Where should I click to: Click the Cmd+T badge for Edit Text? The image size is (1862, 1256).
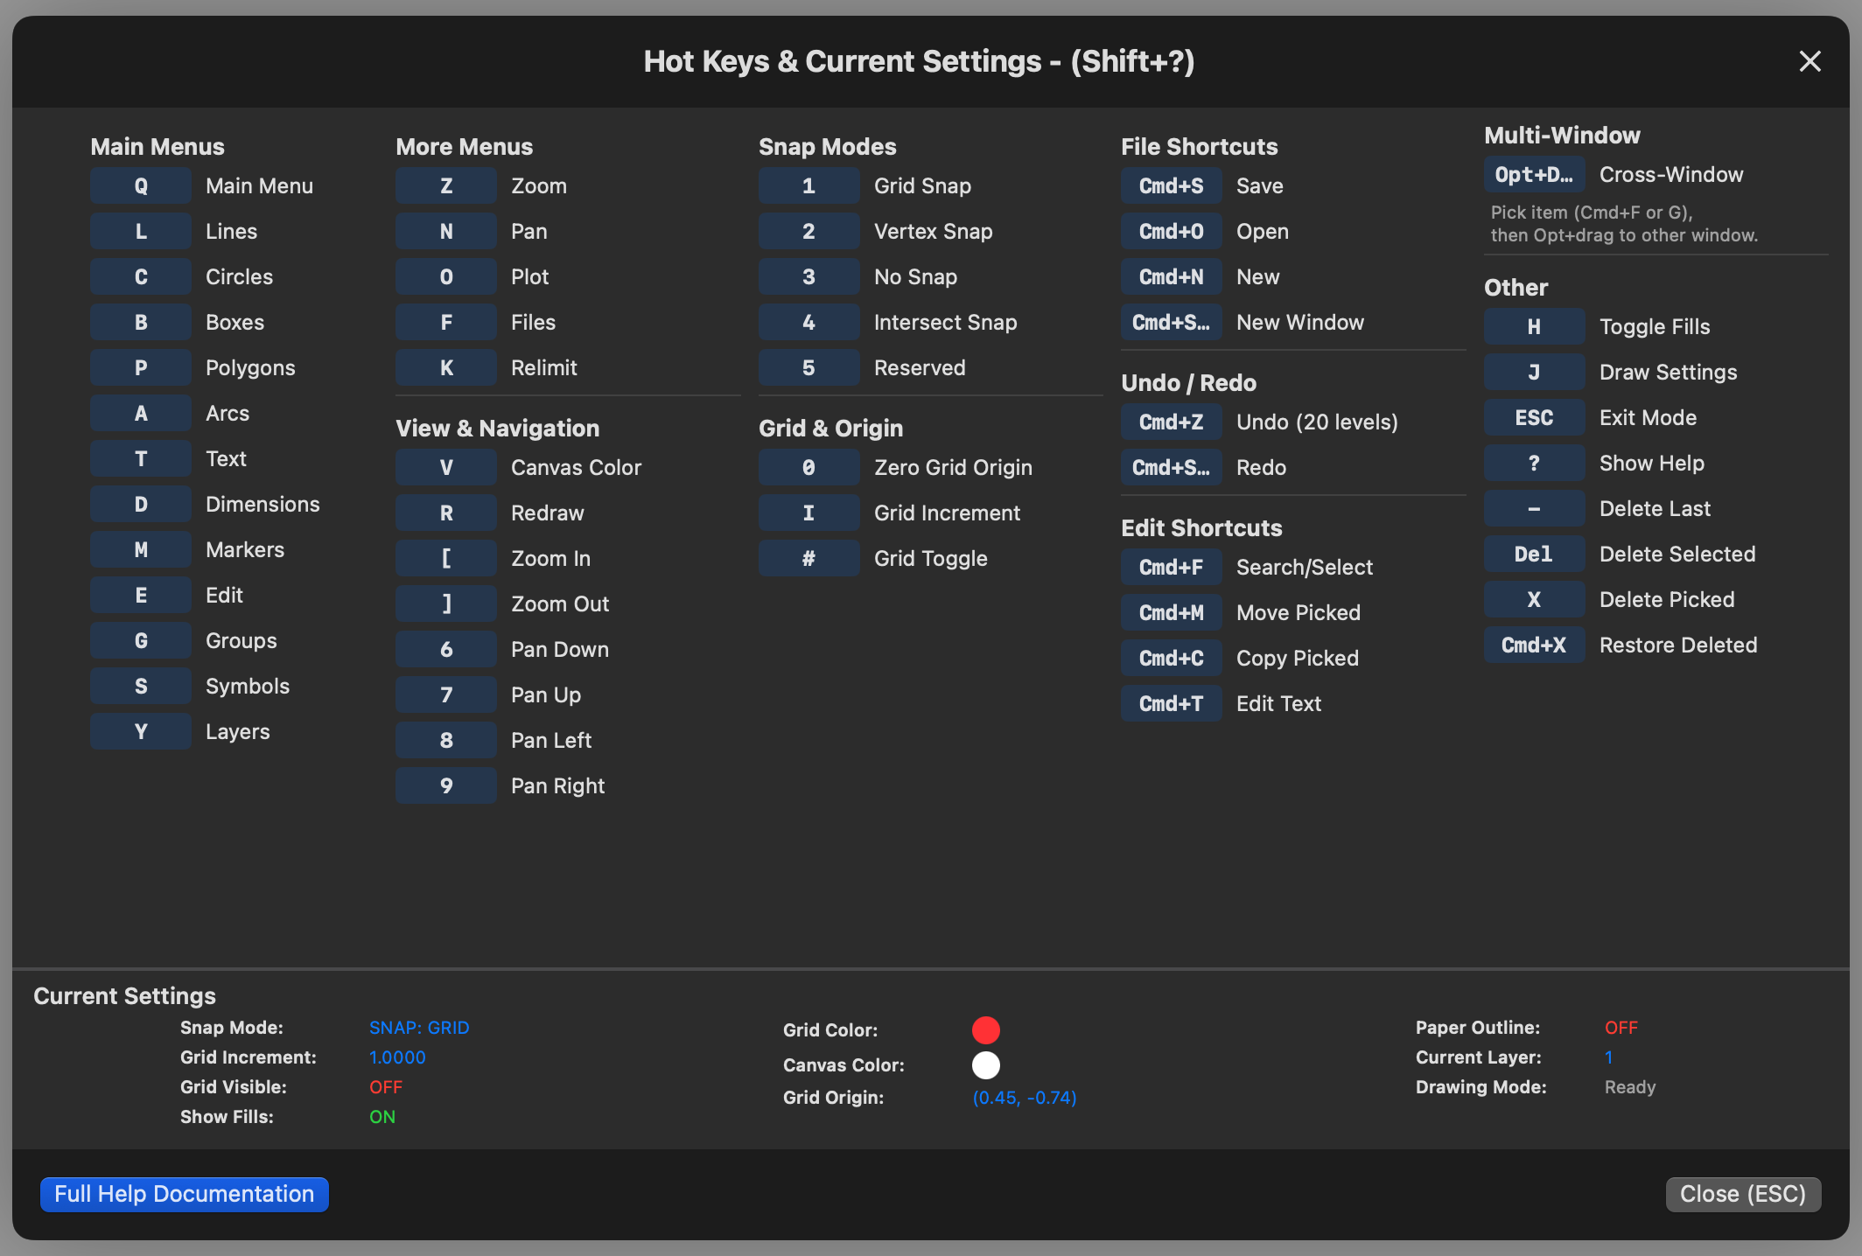(x=1172, y=703)
